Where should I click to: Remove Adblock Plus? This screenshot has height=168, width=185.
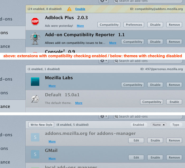click(x=174, y=25)
